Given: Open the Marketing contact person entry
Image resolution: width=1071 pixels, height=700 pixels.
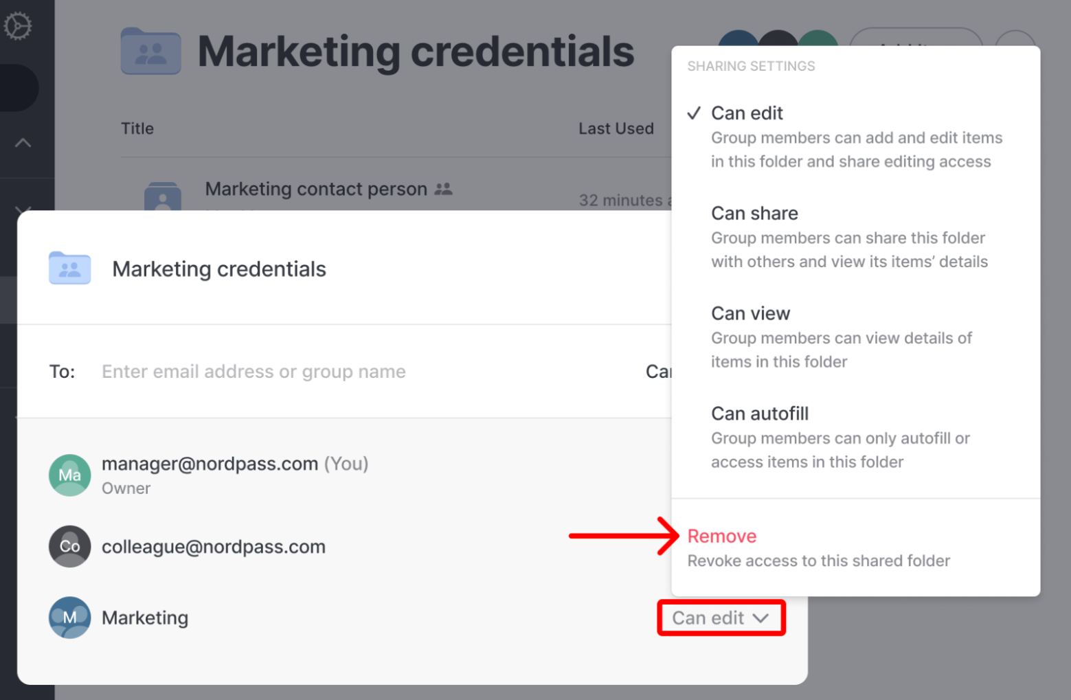Looking at the screenshot, I should pos(316,189).
